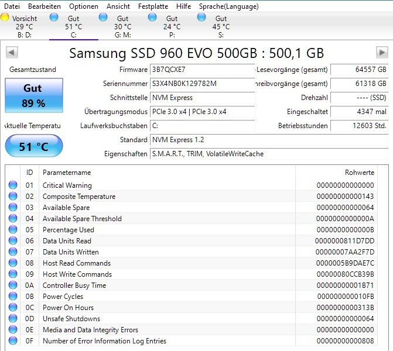The width and height of the screenshot is (393, 351).
Task: Click the Gut 89 % health status button
Action: 34,95
